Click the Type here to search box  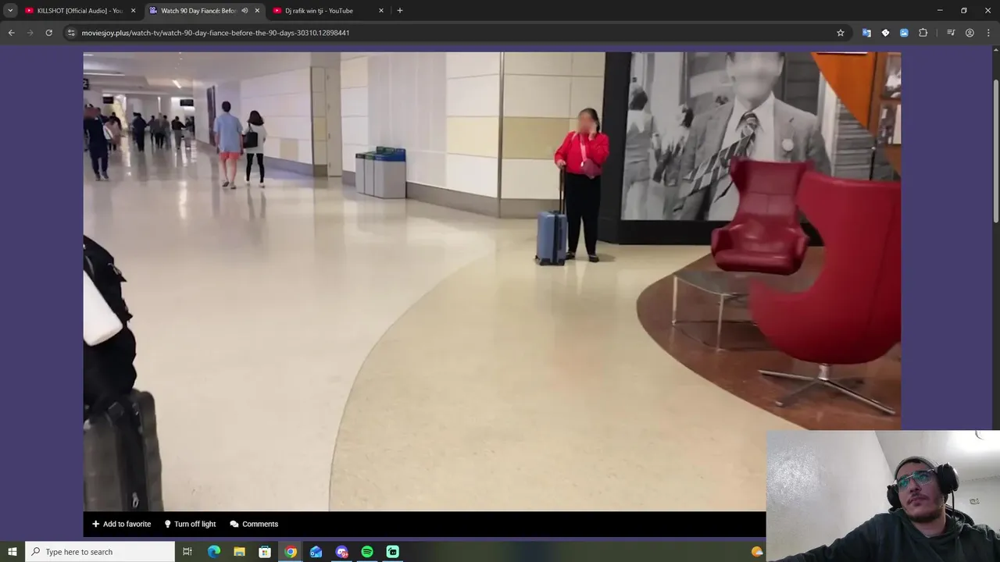point(100,552)
